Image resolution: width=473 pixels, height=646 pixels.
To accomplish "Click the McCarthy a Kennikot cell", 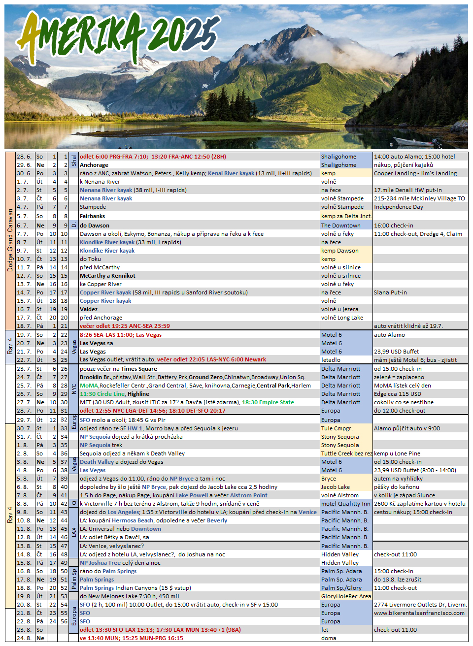I will point(107,276).
